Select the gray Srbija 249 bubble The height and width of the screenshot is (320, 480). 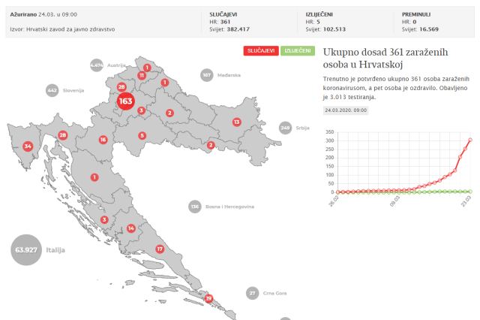(285, 128)
